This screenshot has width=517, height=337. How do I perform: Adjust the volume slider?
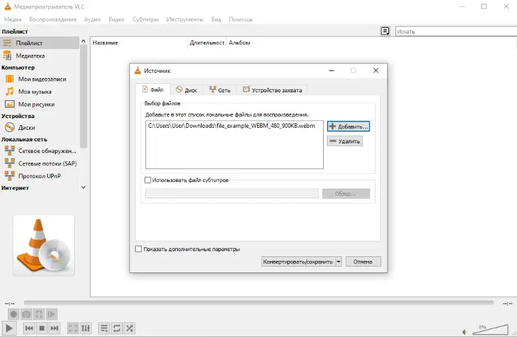(x=491, y=329)
